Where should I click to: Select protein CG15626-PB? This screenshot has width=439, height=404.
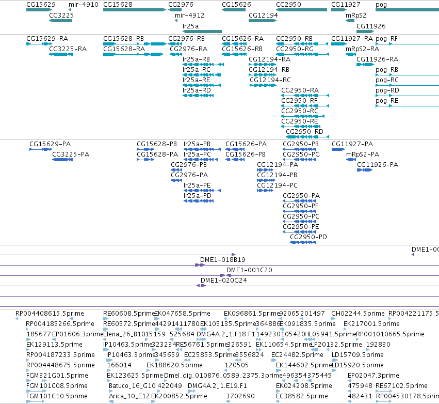[x=235, y=160]
